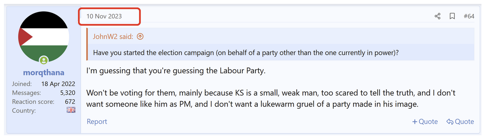The width and height of the screenshot is (484, 138).
Task: Jump to quoted post via up-arrow icon
Action: point(140,37)
